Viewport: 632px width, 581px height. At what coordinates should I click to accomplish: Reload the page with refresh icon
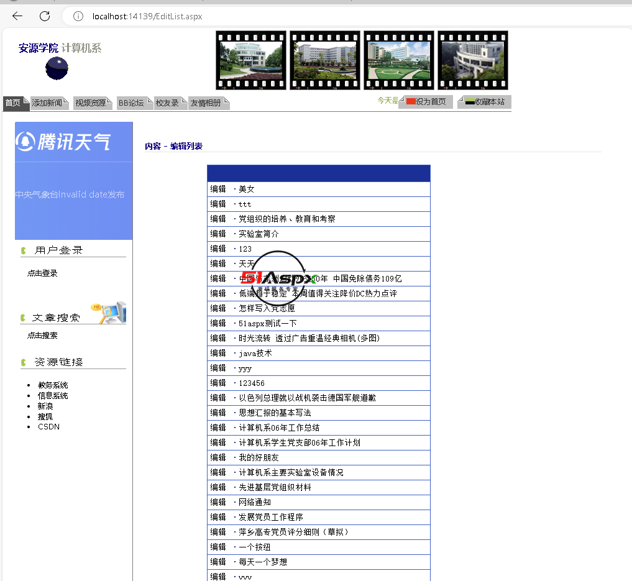coord(45,16)
